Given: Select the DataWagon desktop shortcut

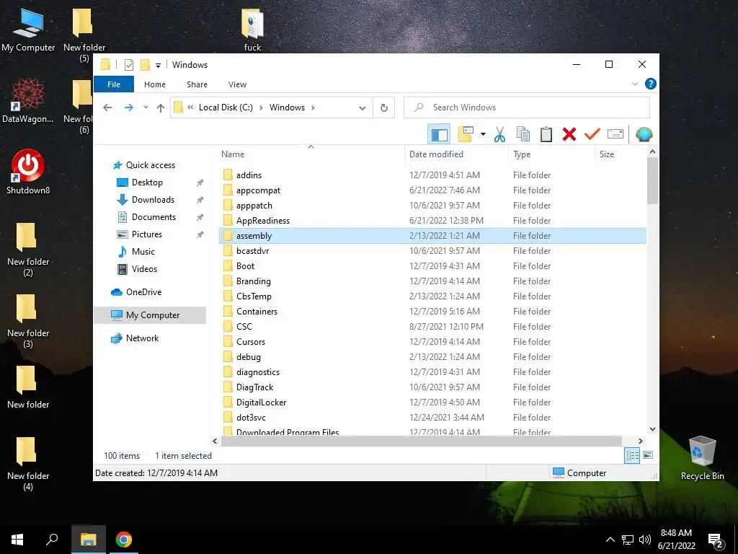Looking at the screenshot, I should click(28, 101).
